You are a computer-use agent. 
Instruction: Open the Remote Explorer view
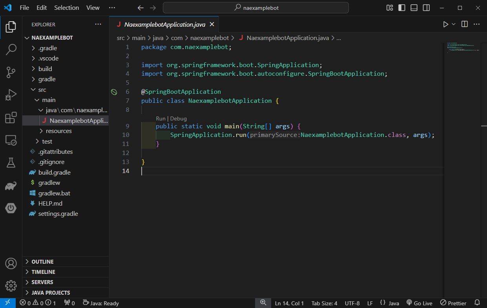pos(11,140)
